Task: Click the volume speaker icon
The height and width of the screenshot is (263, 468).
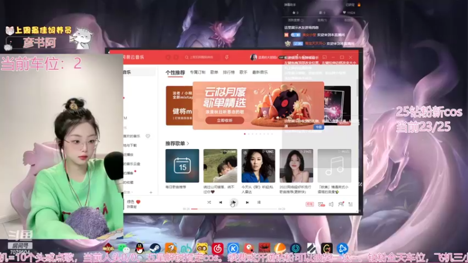Action: [331, 204]
